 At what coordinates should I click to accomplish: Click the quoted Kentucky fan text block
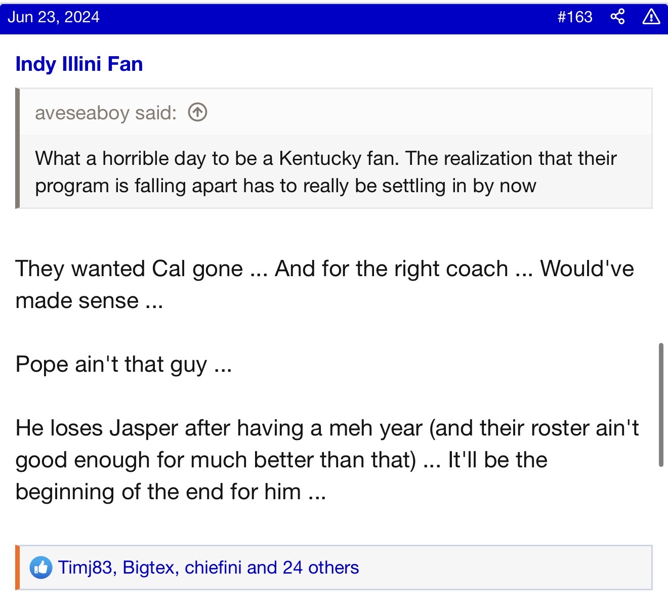326,172
